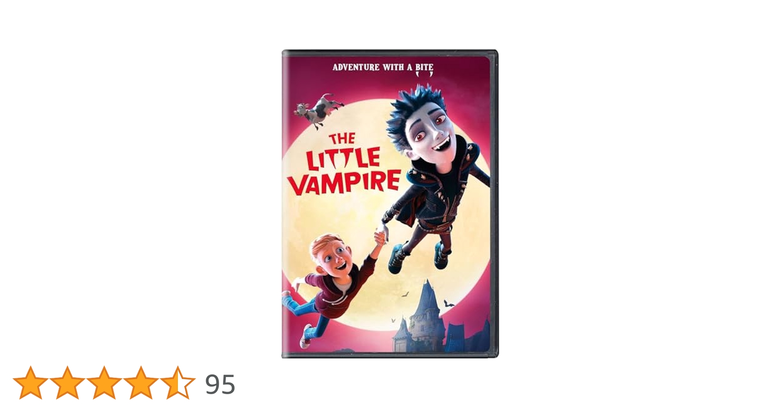Click the bat right of the castle
Viewport: 781px width, 408px height.
pyautogui.click(x=448, y=304)
